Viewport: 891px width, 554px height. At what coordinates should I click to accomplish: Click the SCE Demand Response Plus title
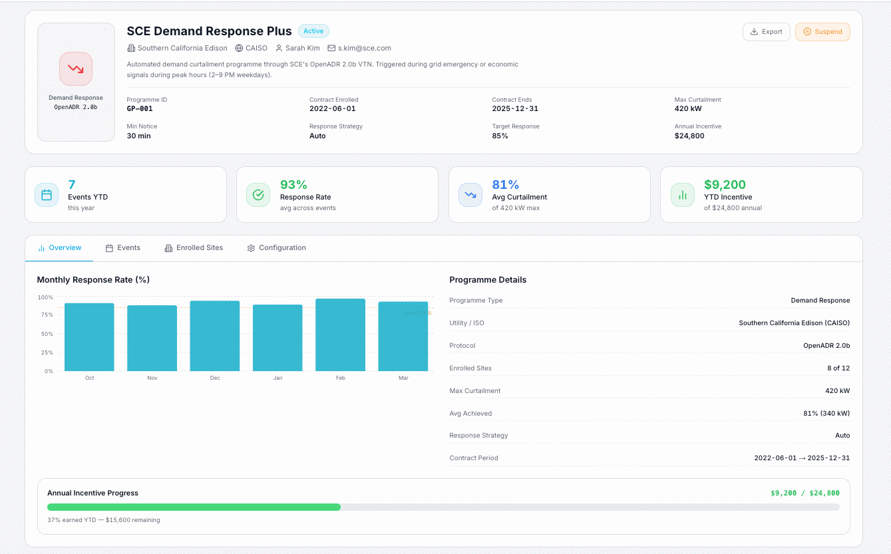click(x=209, y=31)
